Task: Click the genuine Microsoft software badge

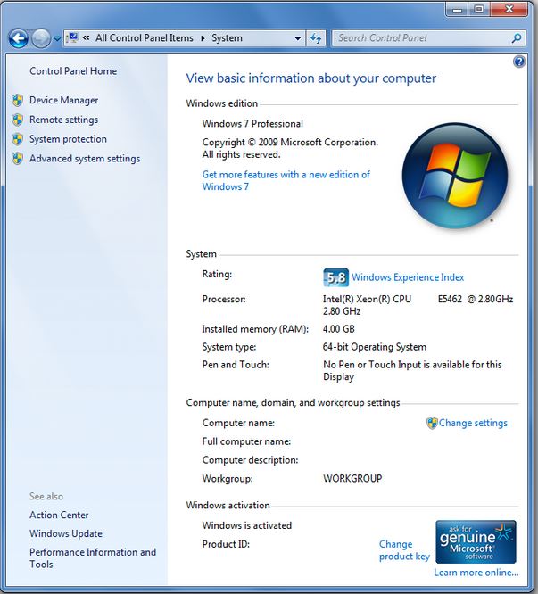Action: tap(476, 541)
